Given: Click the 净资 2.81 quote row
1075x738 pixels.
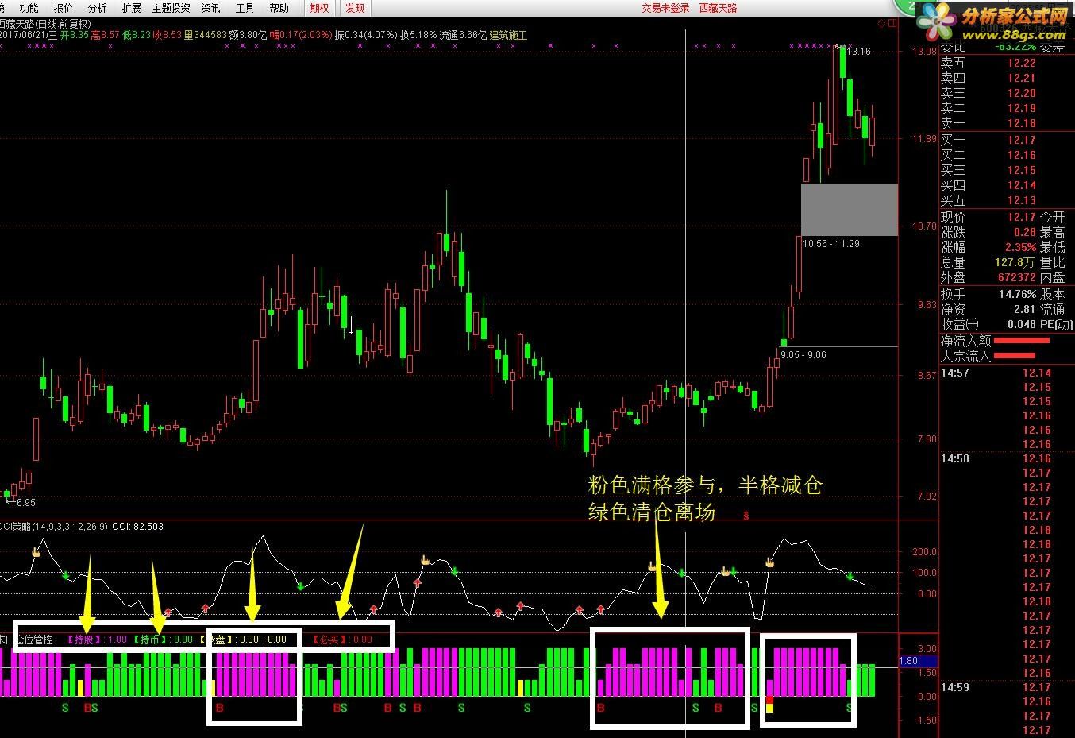Looking at the screenshot, I should tap(988, 309).
